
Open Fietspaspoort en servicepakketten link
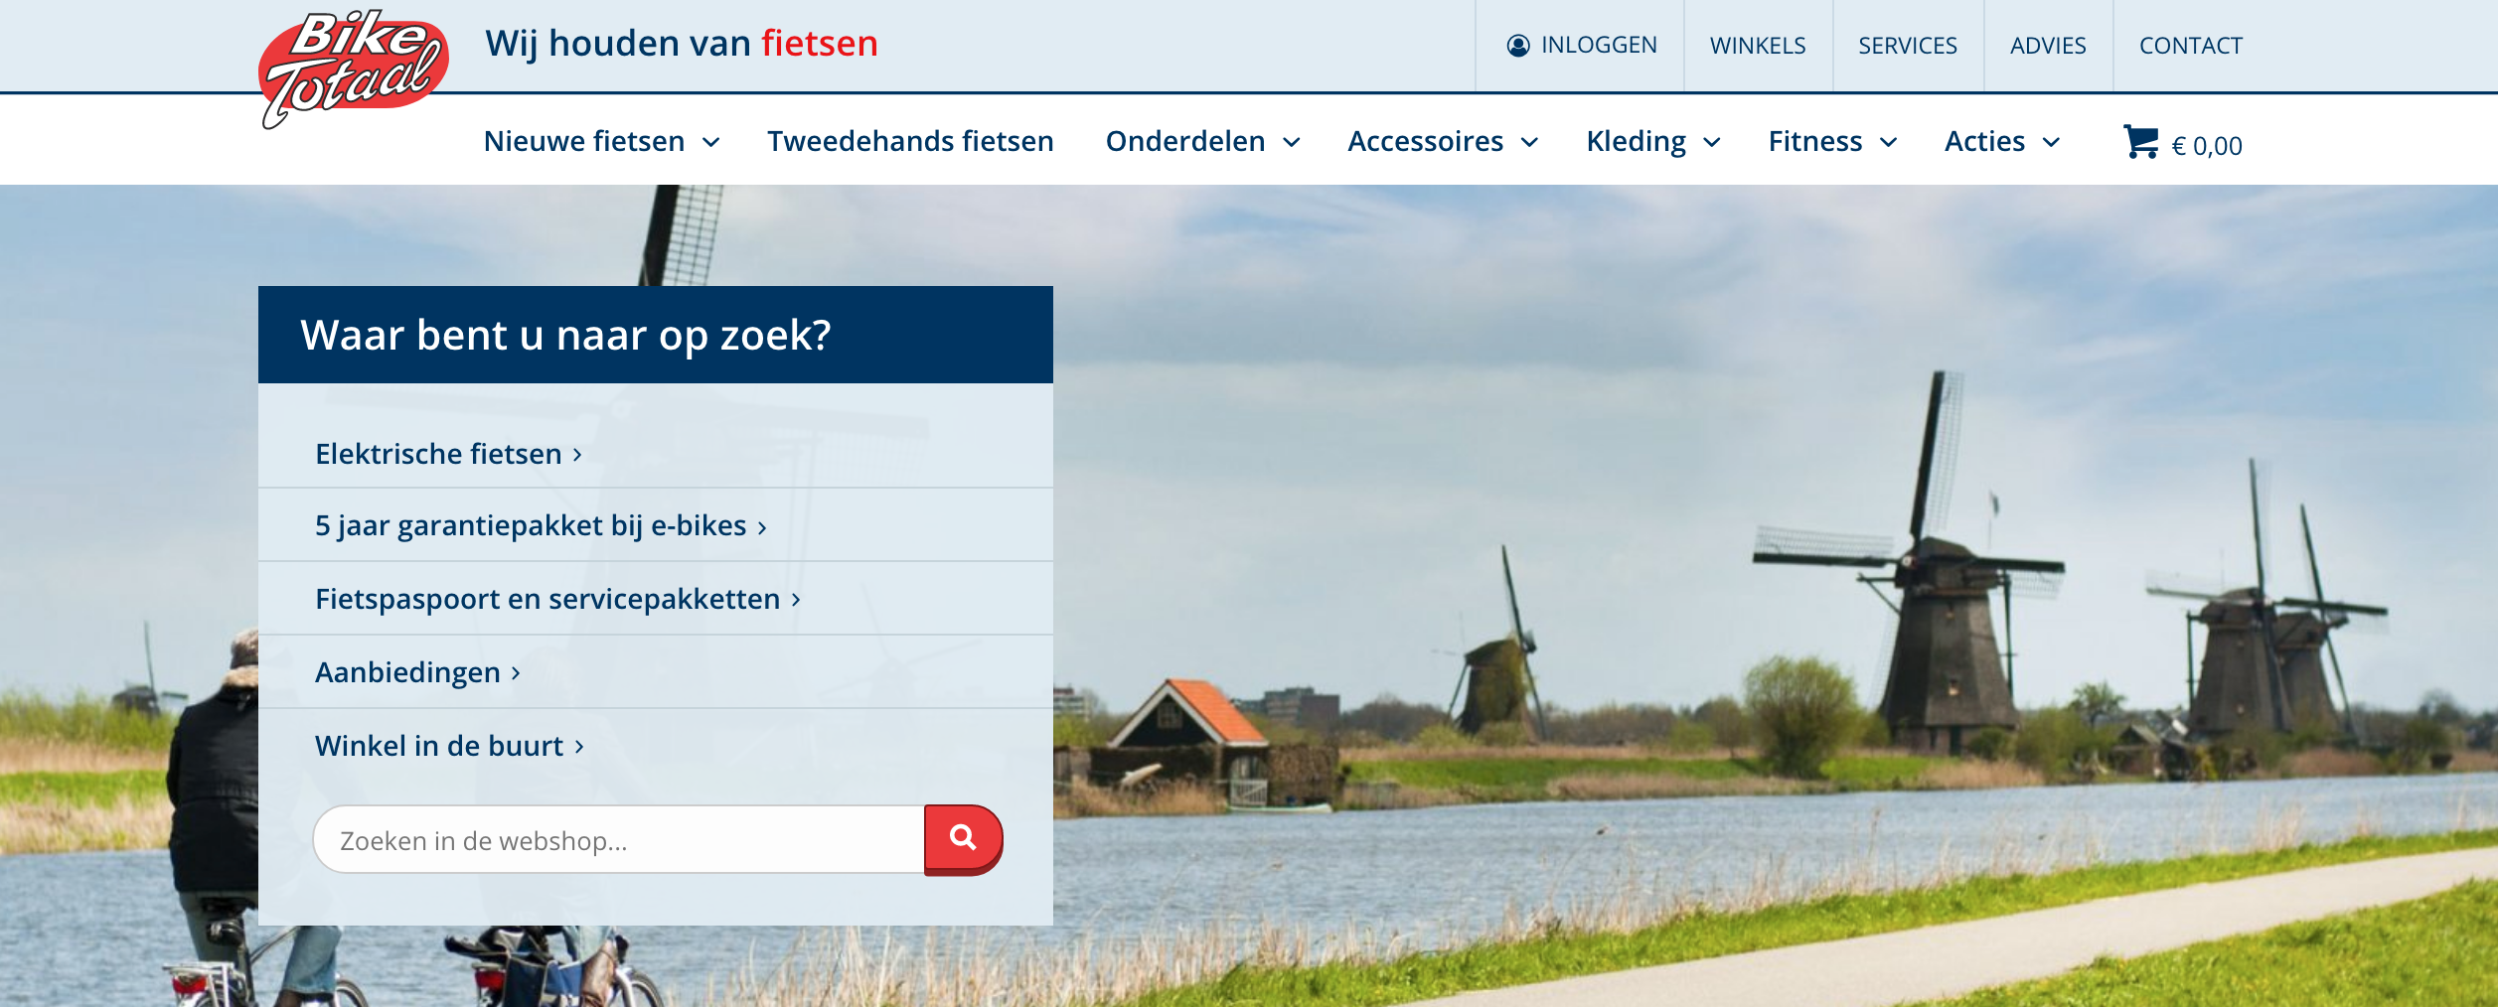[x=547, y=600]
